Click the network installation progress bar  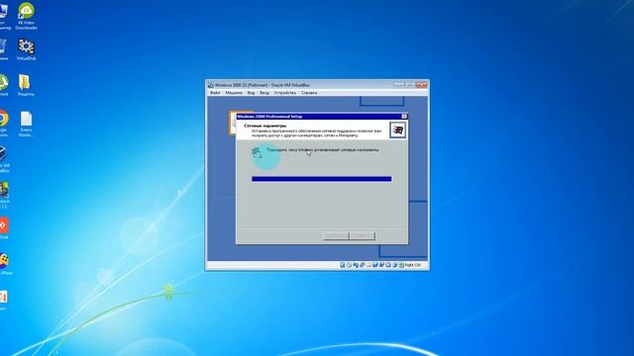(x=322, y=179)
